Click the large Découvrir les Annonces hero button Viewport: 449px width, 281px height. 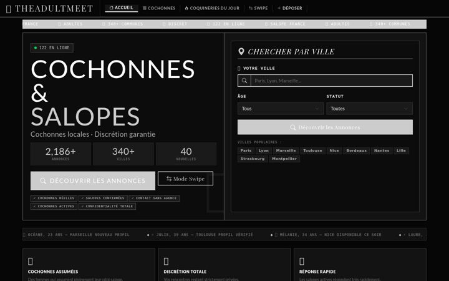93,180
